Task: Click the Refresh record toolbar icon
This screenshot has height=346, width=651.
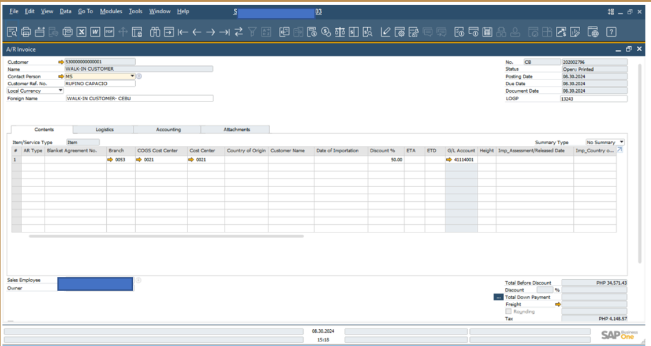Action: click(x=238, y=32)
